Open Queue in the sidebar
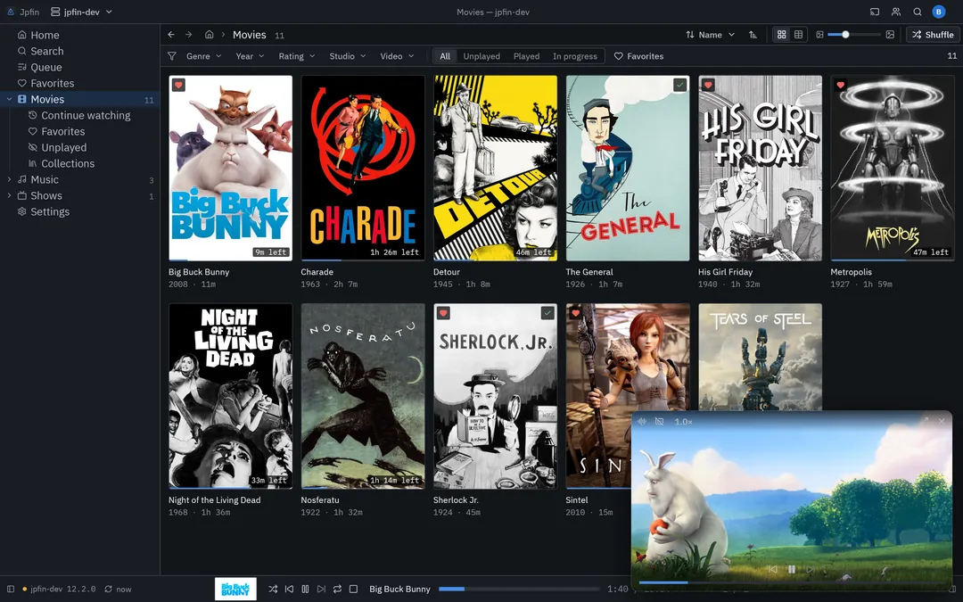The width and height of the screenshot is (963, 602). (80, 67)
